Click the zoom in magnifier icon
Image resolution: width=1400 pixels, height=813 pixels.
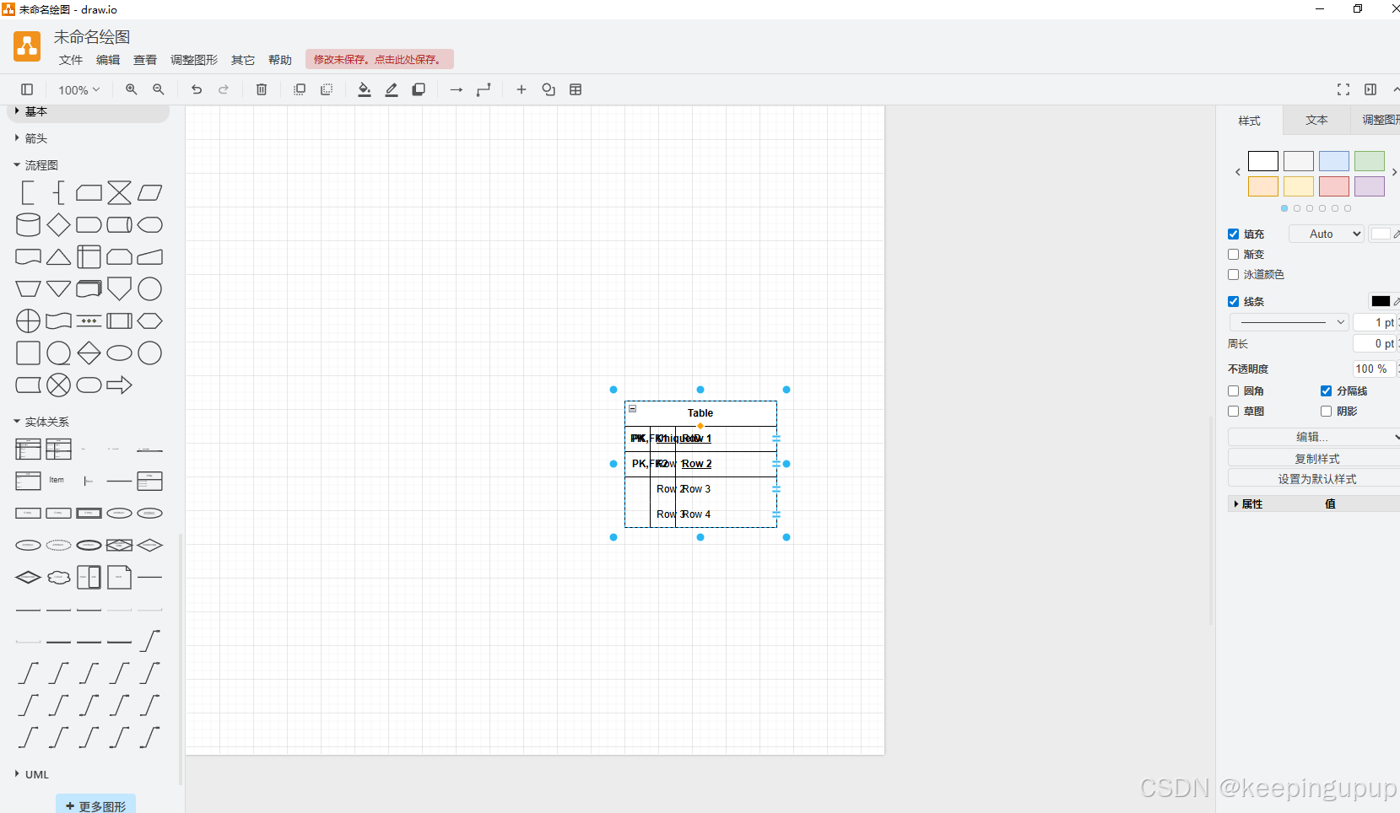(x=132, y=89)
